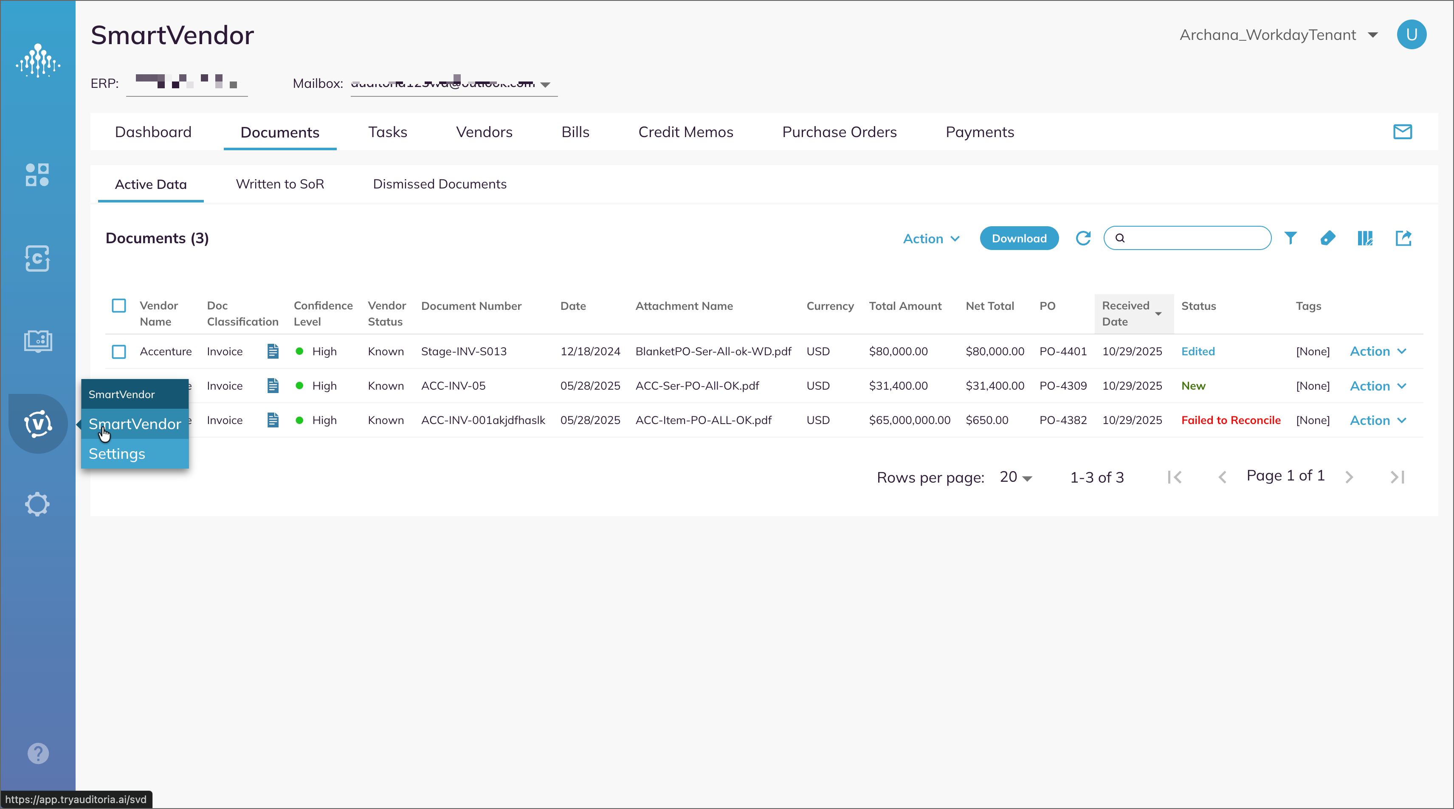Click the settings gear in sidebar
The width and height of the screenshot is (1454, 809).
[x=37, y=504]
